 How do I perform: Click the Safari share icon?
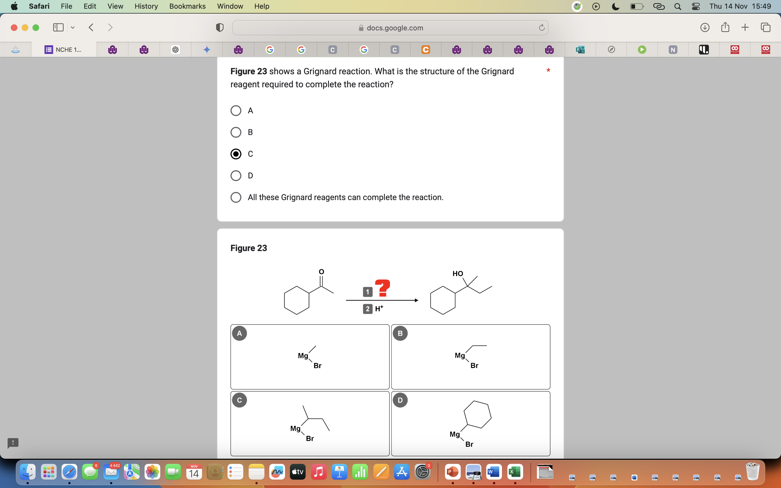725,27
